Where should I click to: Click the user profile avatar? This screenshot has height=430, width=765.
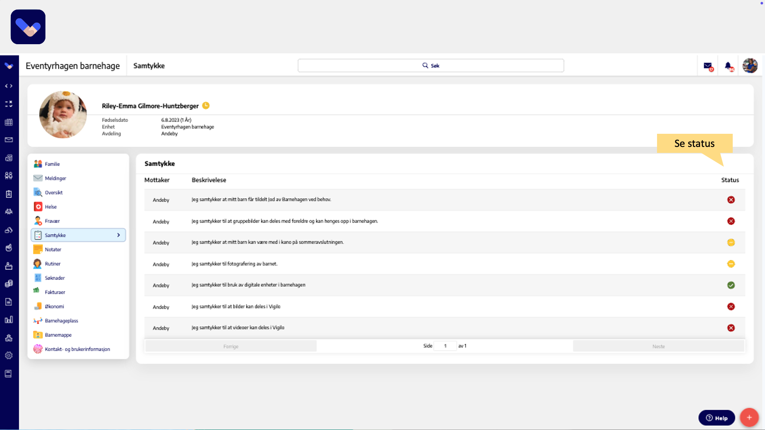tap(750, 66)
